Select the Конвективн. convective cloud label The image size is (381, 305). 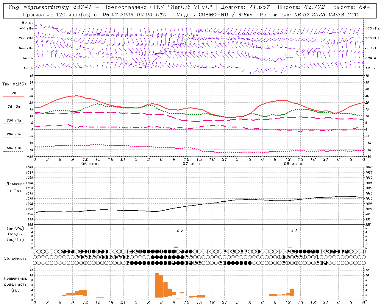(15, 278)
